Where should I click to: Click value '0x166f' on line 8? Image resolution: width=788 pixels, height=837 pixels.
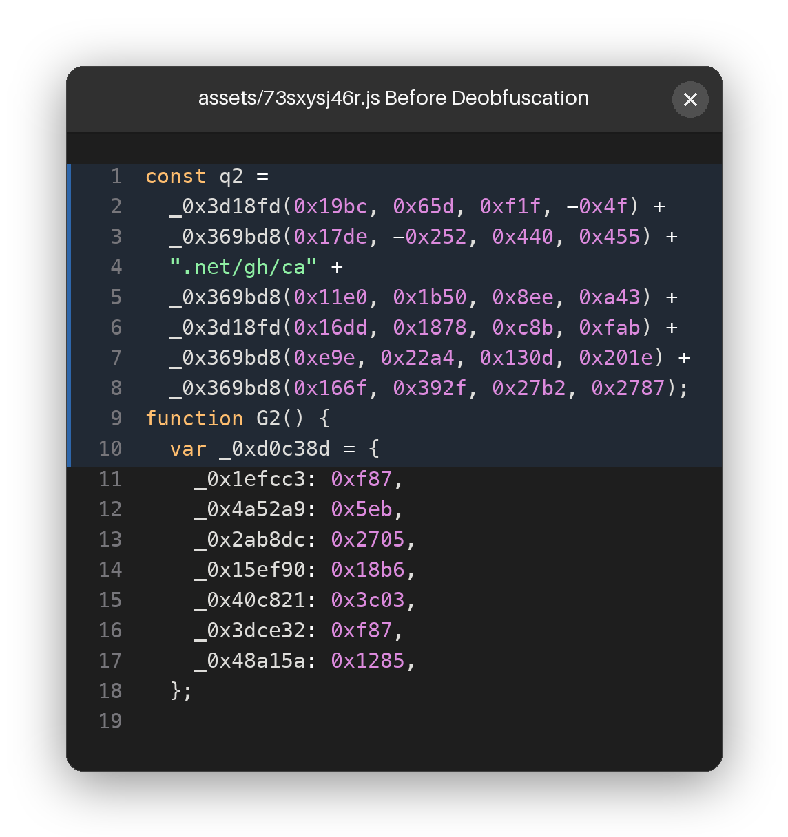(331, 388)
